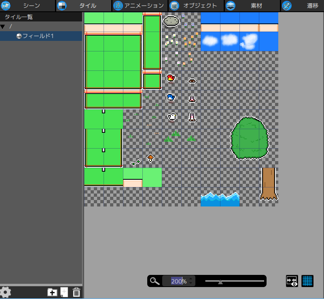Image resolution: width=324 pixels, height=300 pixels.
Task: Click the zoom slider handle
Action: (x=220, y=282)
